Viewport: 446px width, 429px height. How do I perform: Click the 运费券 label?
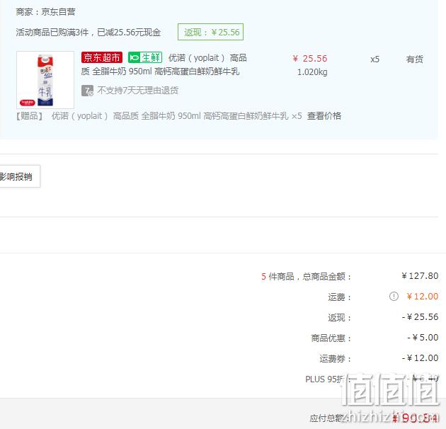point(336,359)
